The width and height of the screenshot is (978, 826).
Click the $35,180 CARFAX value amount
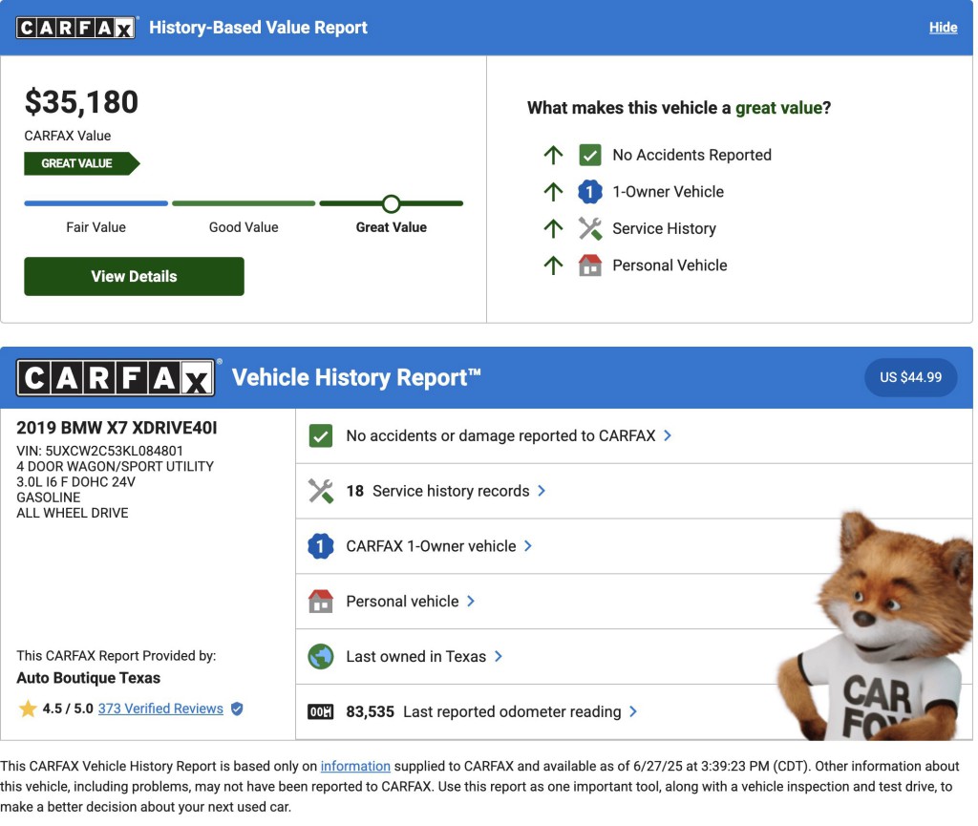81,102
